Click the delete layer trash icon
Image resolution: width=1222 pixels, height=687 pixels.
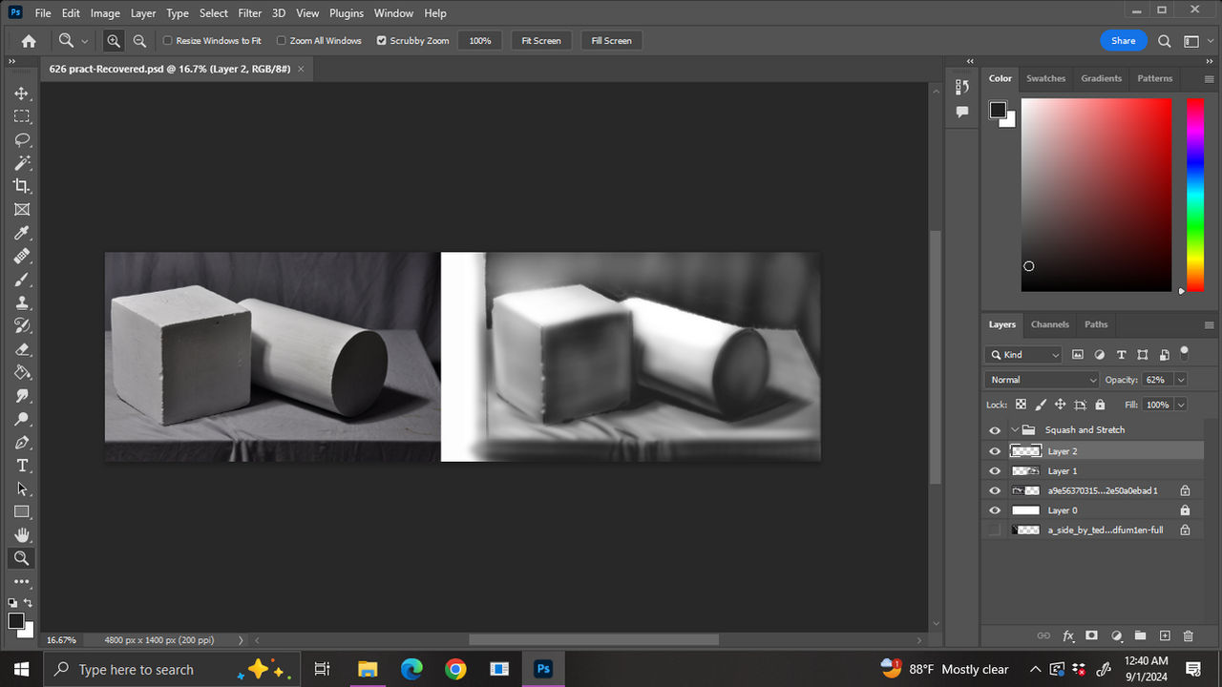pyautogui.click(x=1188, y=635)
